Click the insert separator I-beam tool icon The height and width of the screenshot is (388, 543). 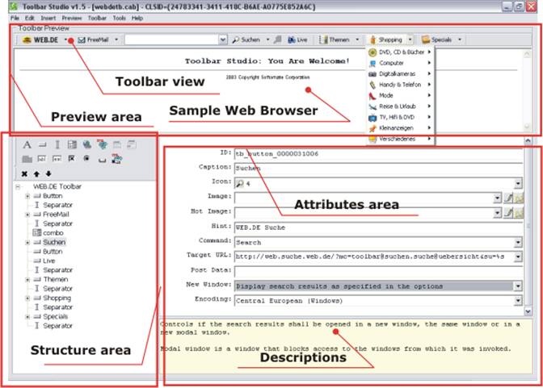[x=57, y=144]
